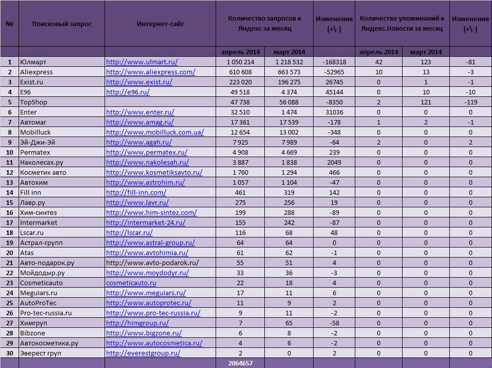The height and width of the screenshot is (368, 492).
Task: Visit the http://www.meguiars.ru/ link
Action: coord(146,293)
